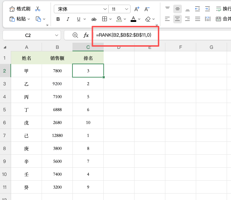Select row 7 header

5,135
